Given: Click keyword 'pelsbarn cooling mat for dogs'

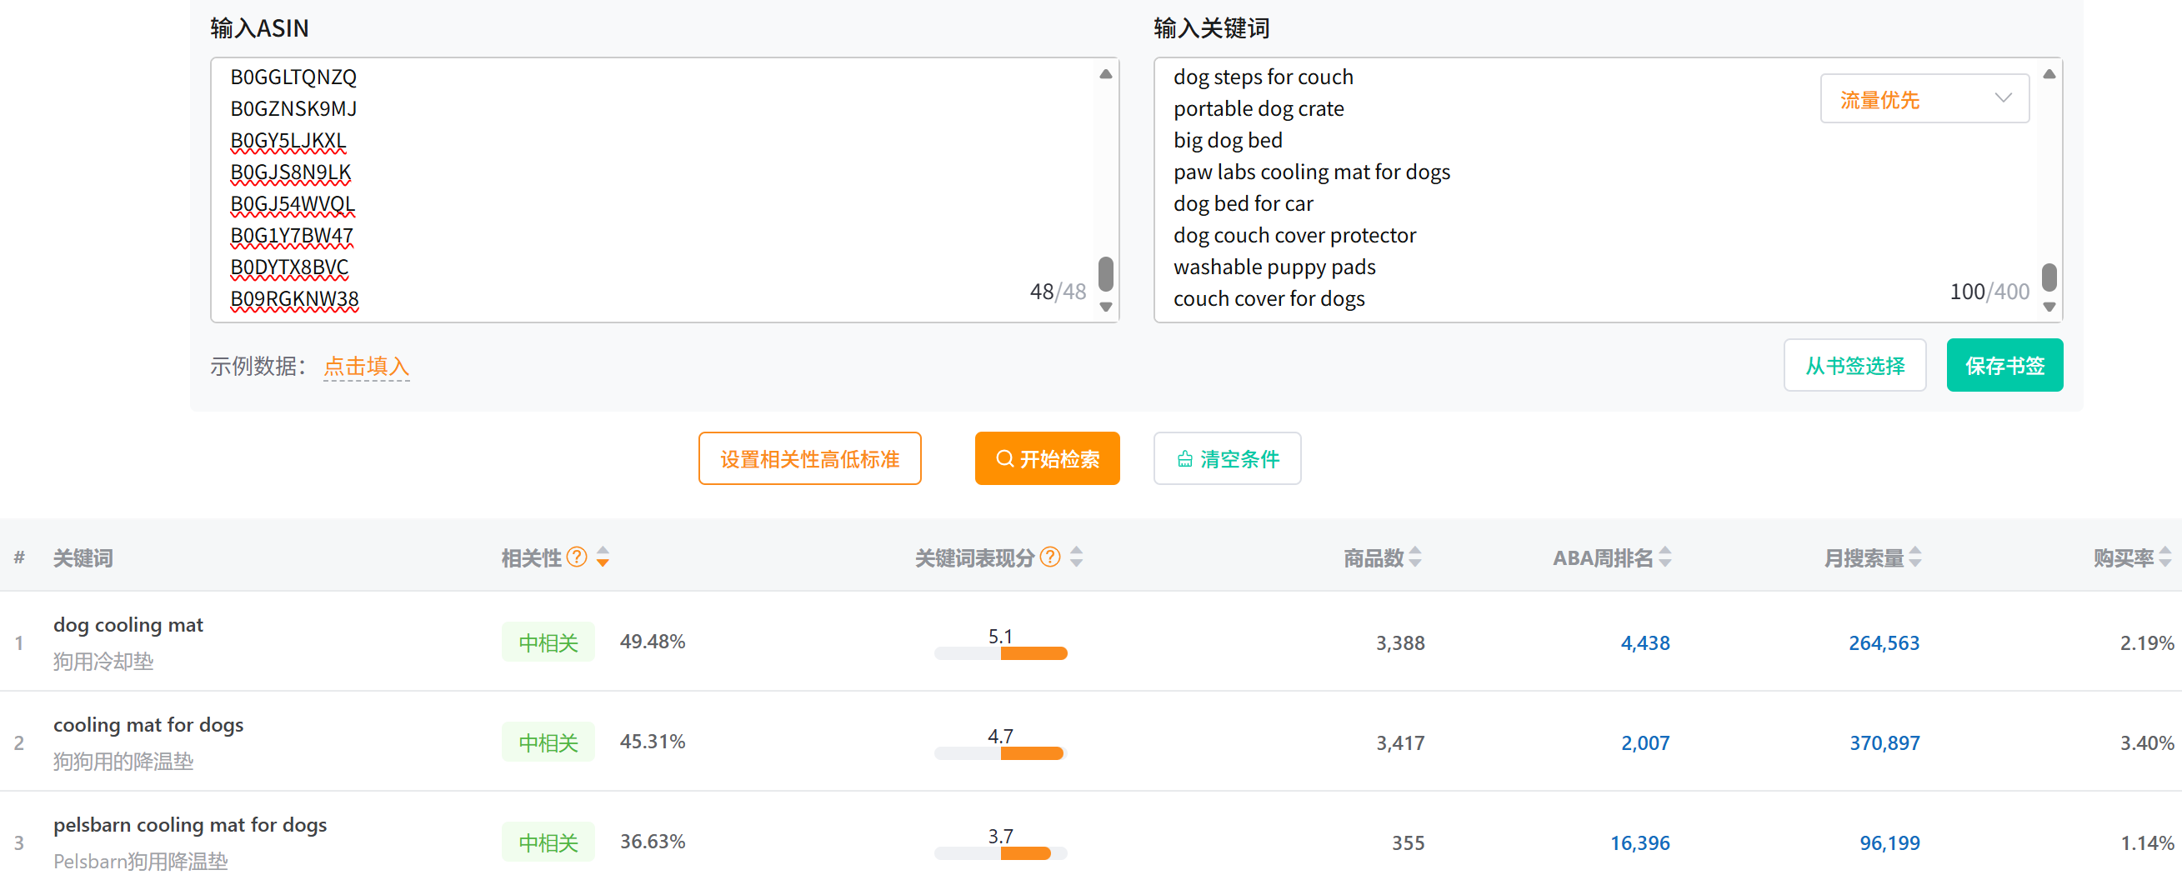Looking at the screenshot, I should (190, 825).
